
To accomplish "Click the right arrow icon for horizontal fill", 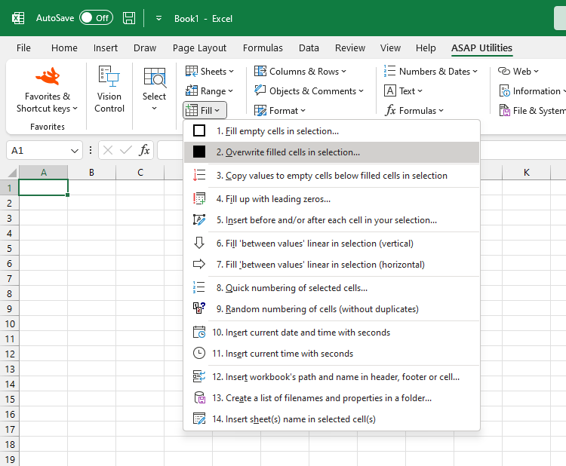I will tap(199, 265).
